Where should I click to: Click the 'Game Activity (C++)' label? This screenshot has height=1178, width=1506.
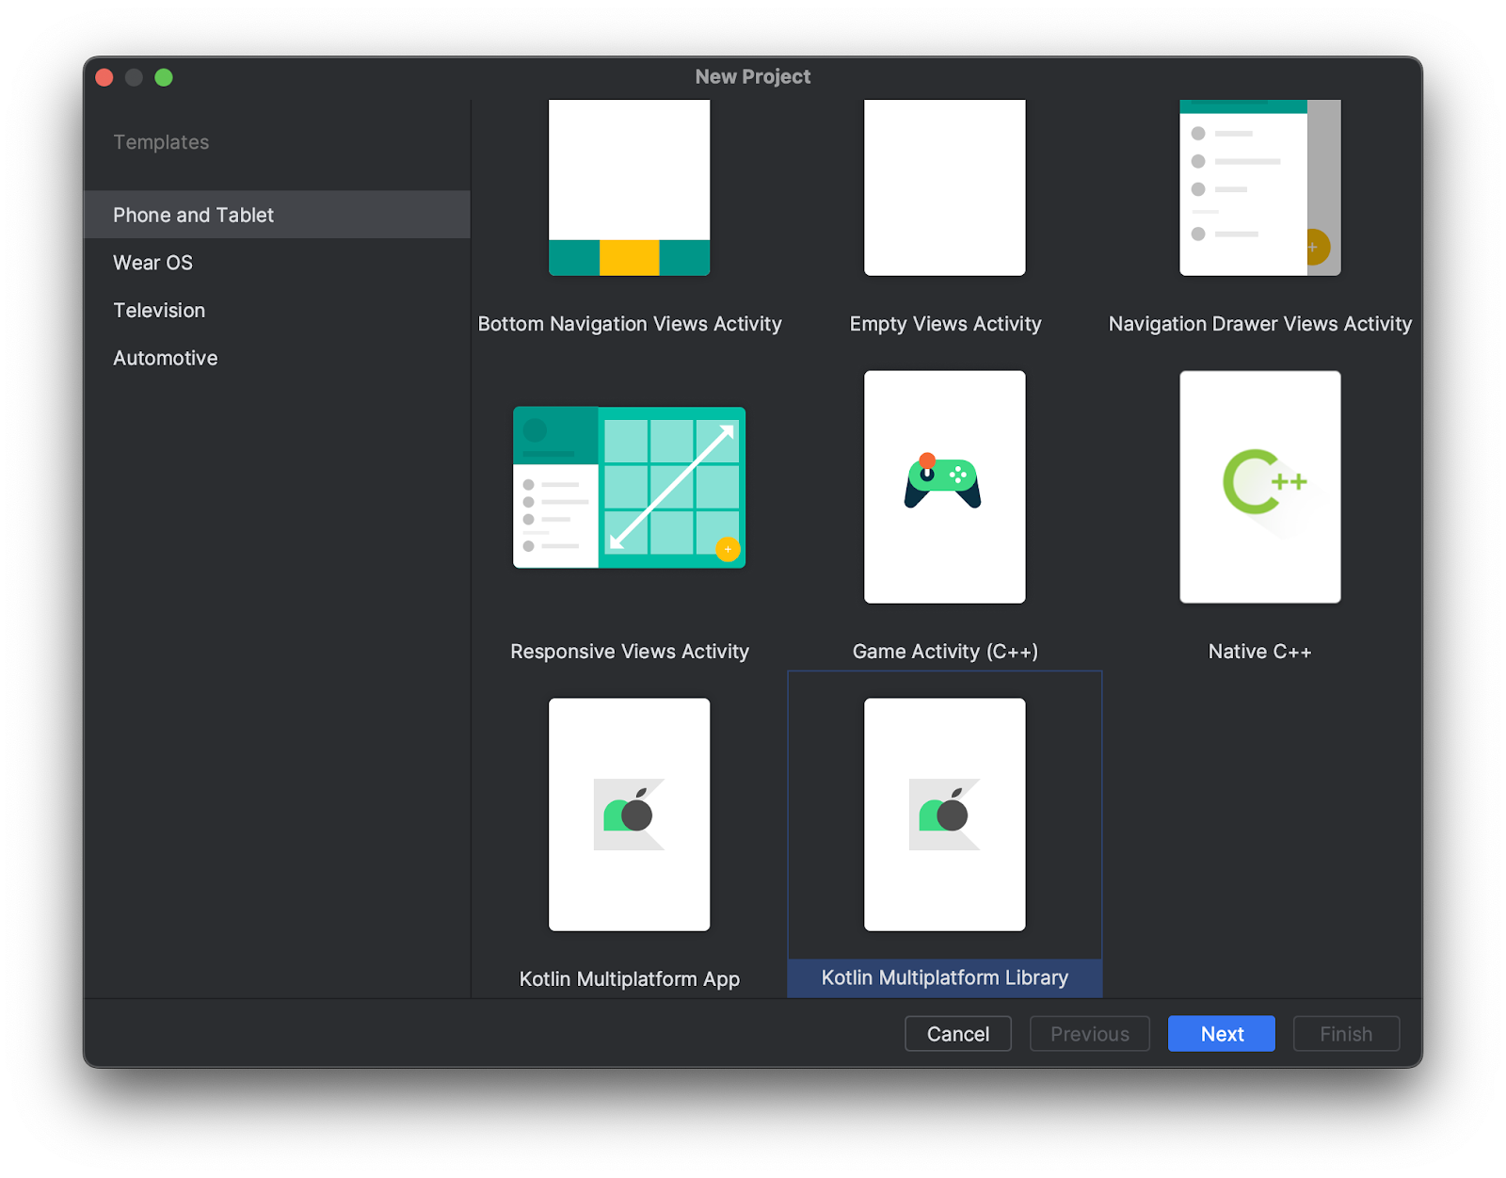click(945, 652)
